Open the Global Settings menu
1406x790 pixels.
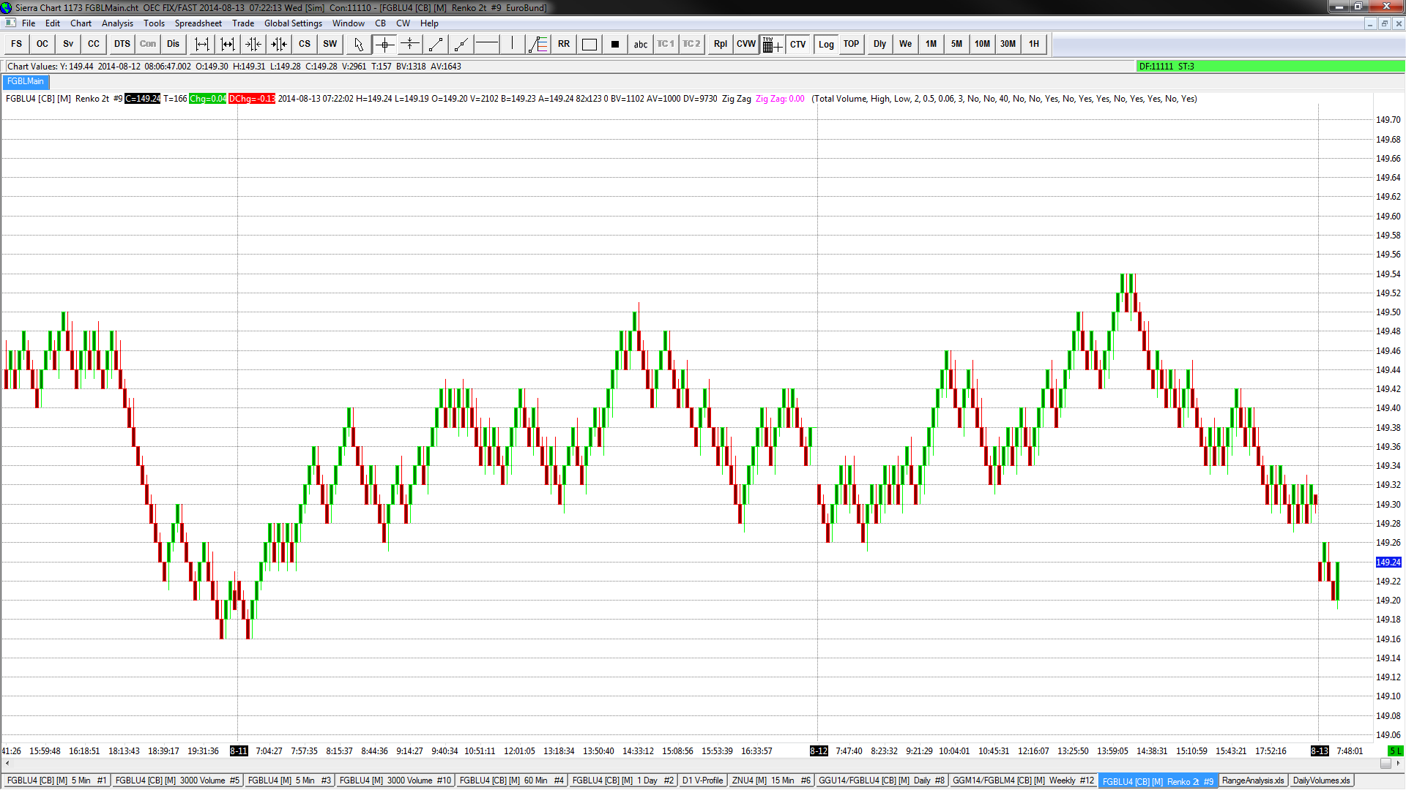(x=293, y=23)
